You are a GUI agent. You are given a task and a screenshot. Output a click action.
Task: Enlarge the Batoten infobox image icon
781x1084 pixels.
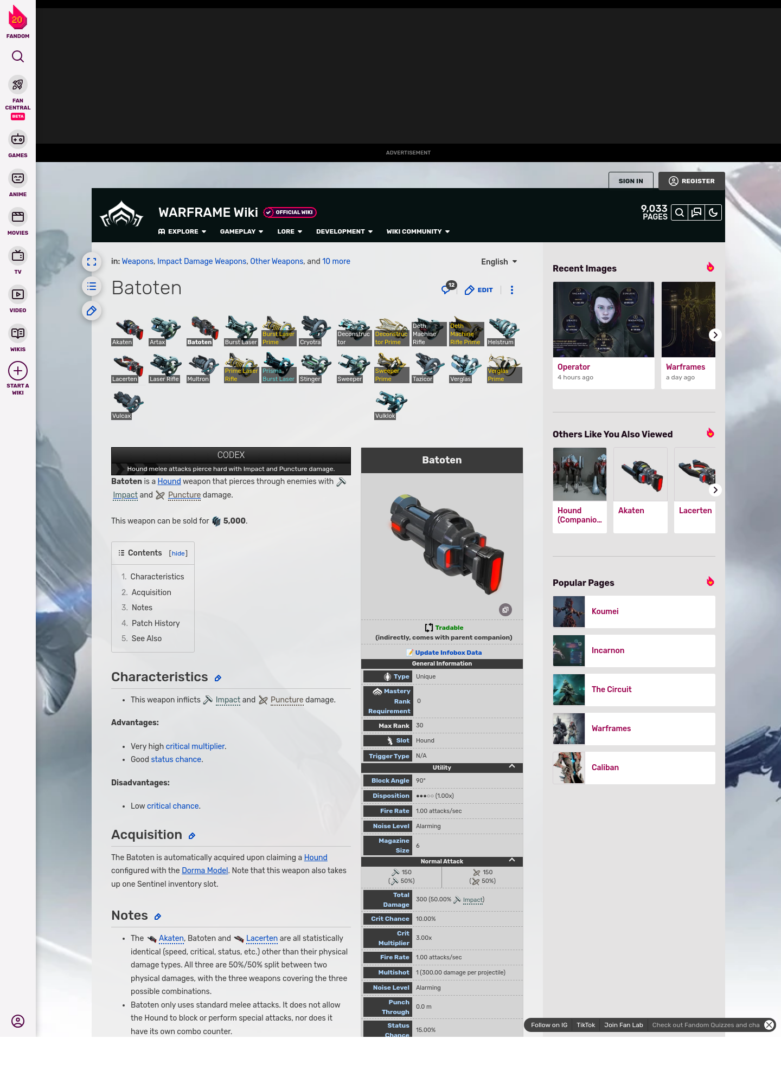pyautogui.click(x=505, y=610)
